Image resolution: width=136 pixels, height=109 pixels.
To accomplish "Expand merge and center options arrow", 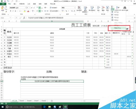I will (x=60, y=11).
